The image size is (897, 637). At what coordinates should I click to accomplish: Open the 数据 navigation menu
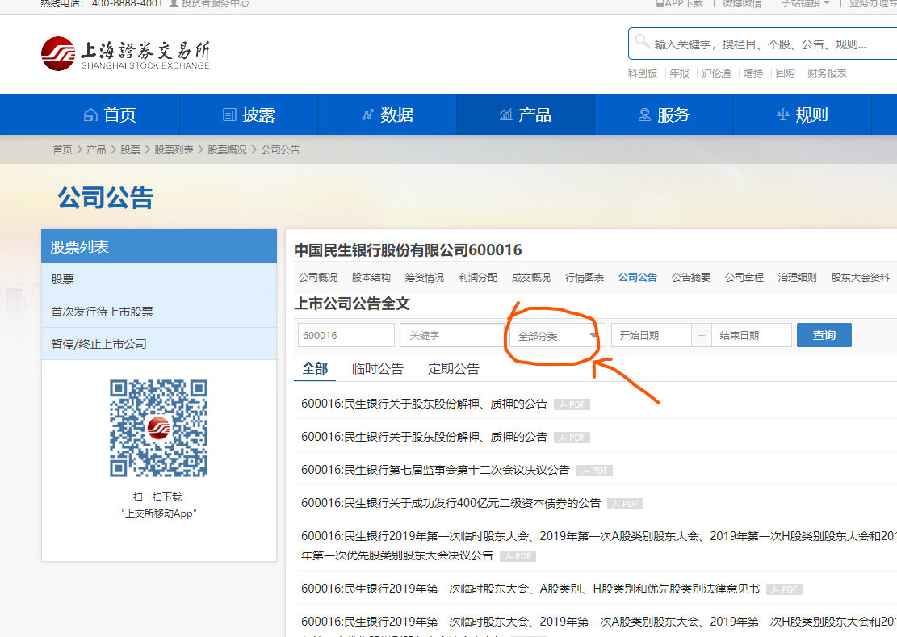pos(388,115)
